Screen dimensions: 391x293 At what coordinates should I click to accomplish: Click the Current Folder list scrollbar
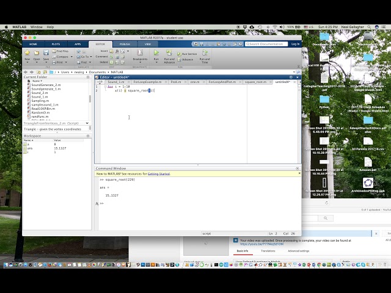tap(90, 99)
